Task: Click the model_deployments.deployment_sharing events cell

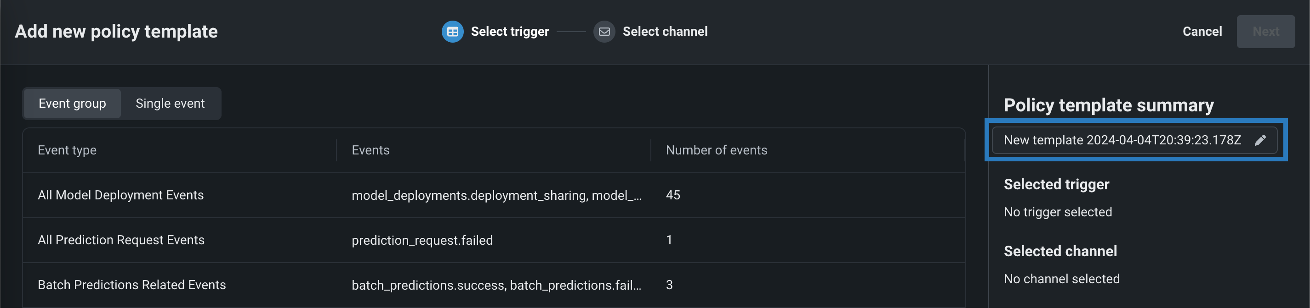Action: tap(496, 195)
